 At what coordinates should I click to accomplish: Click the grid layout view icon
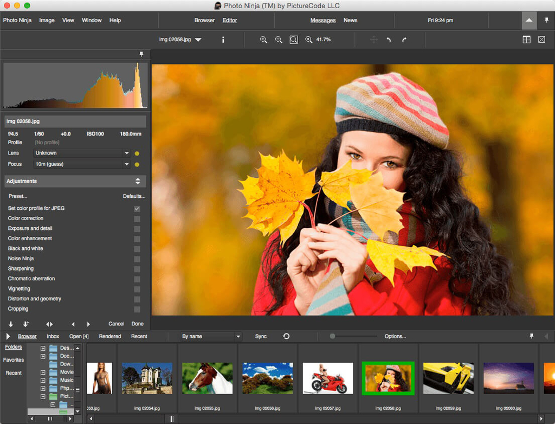526,40
